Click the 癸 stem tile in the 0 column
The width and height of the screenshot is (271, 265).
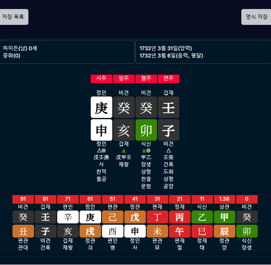click(x=247, y=217)
